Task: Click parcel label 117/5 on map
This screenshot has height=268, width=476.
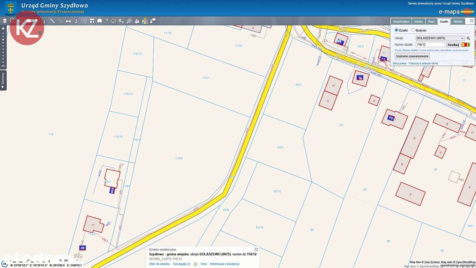Action: coord(238,46)
